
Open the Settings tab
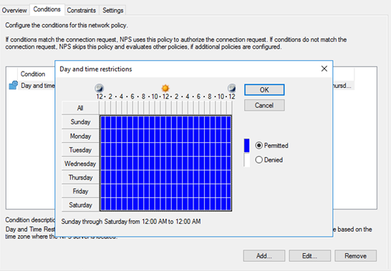click(113, 10)
